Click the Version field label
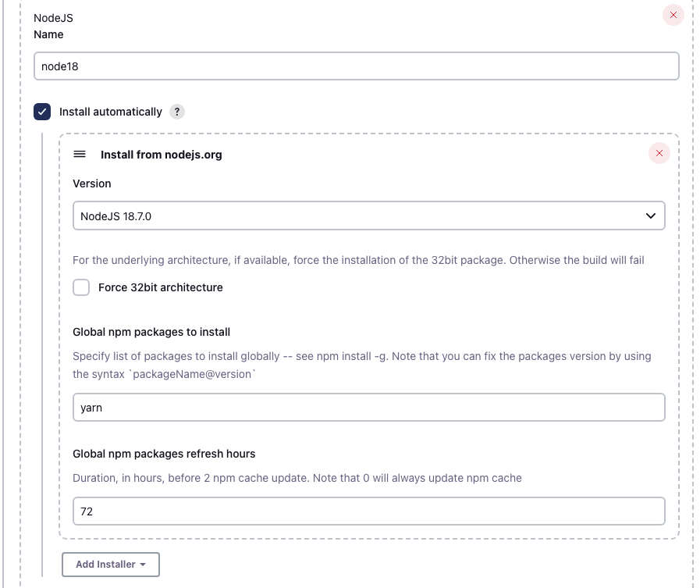The image size is (700, 588). pyautogui.click(x=92, y=184)
